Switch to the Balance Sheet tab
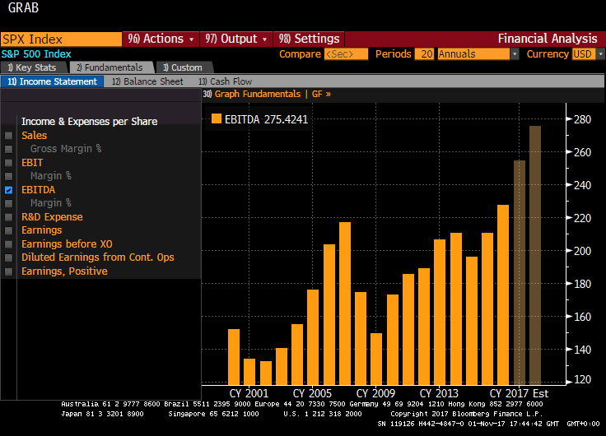This screenshot has width=606, height=436. (x=147, y=81)
